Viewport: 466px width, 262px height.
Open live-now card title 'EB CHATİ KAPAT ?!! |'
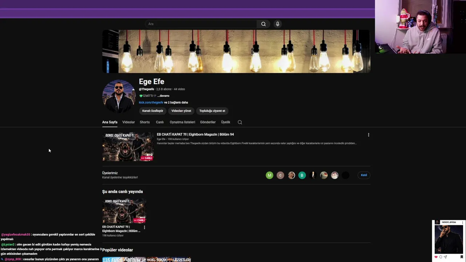(121, 229)
